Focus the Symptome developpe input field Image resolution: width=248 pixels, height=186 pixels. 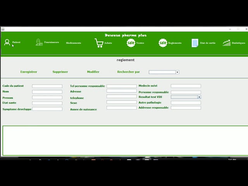point(47,109)
